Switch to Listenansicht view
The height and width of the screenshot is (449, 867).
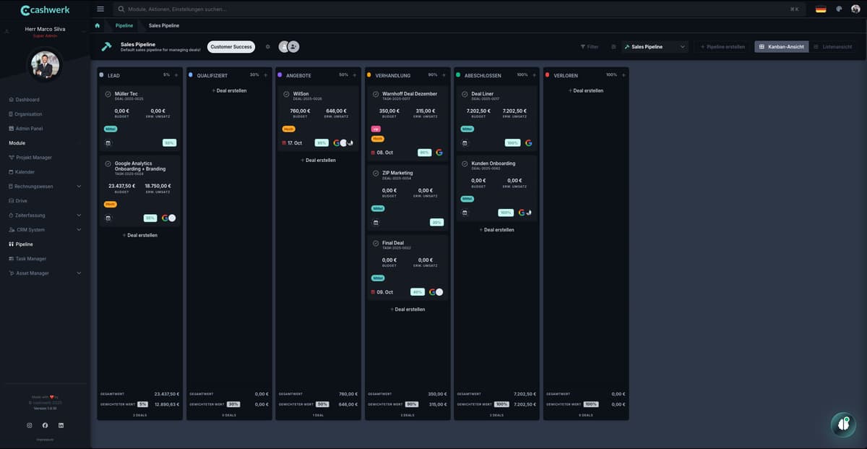pyautogui.click(x=833, y=47)
